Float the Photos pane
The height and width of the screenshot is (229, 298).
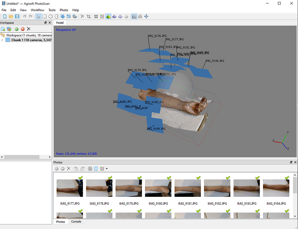click(x=291, y=162)
